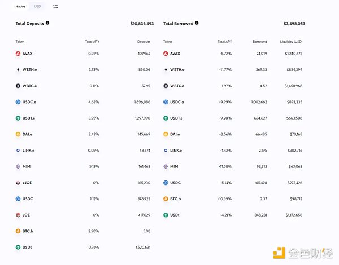The width and height of the screenshot is (339, 265).
Task: Open the layout view settings icon
Action: (x=55, y=6)
